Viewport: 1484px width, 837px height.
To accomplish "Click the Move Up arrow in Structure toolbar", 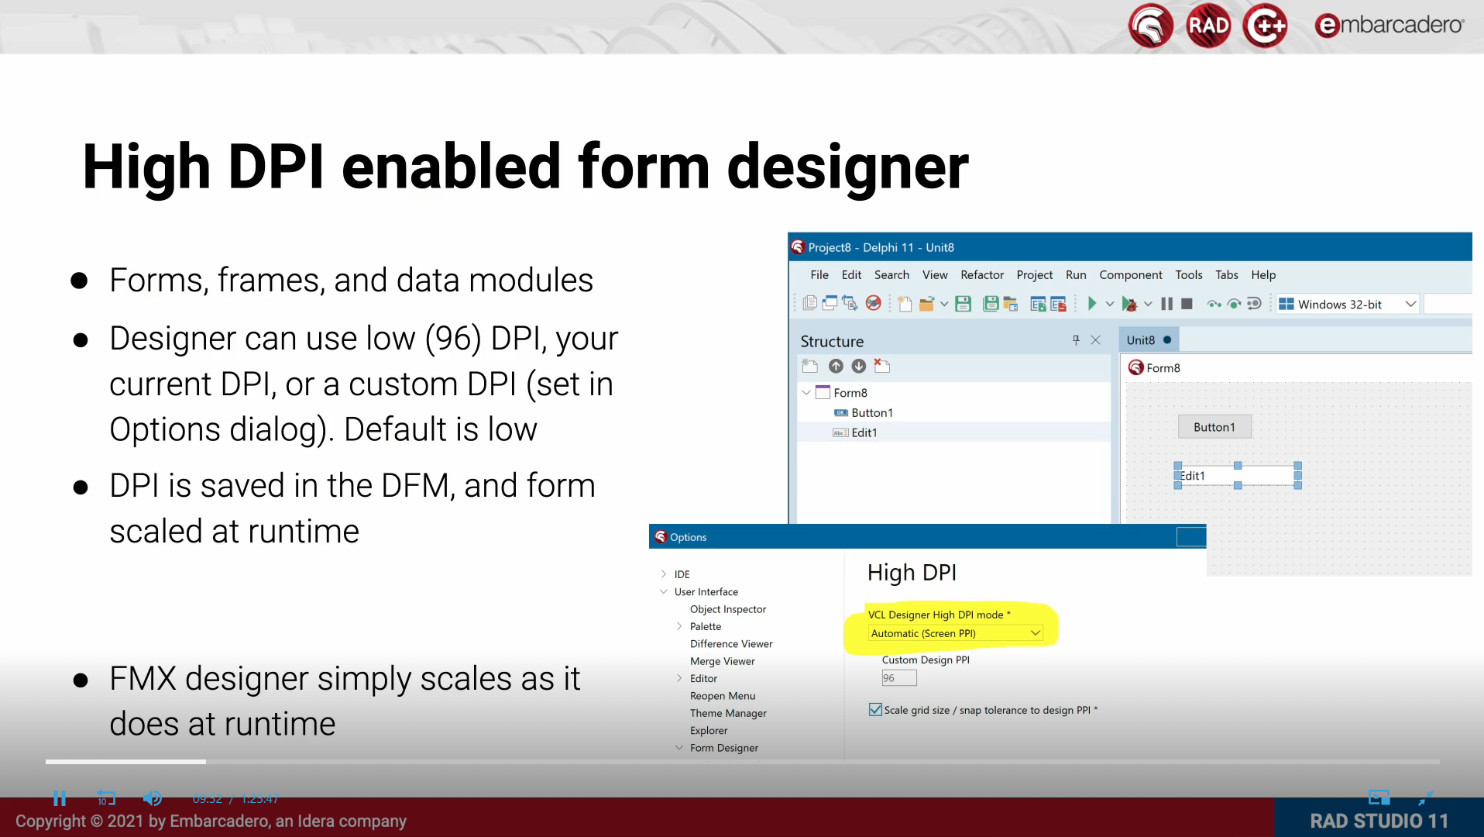I will pyautogui.click(x=836, y=366).
